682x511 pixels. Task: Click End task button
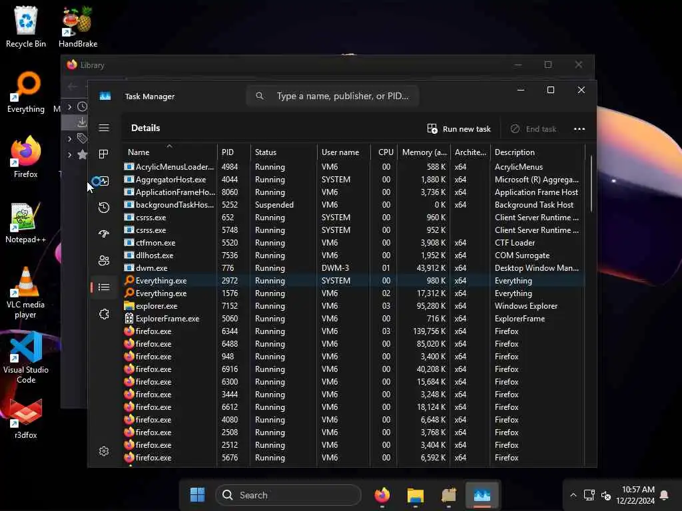pos(533,129)
